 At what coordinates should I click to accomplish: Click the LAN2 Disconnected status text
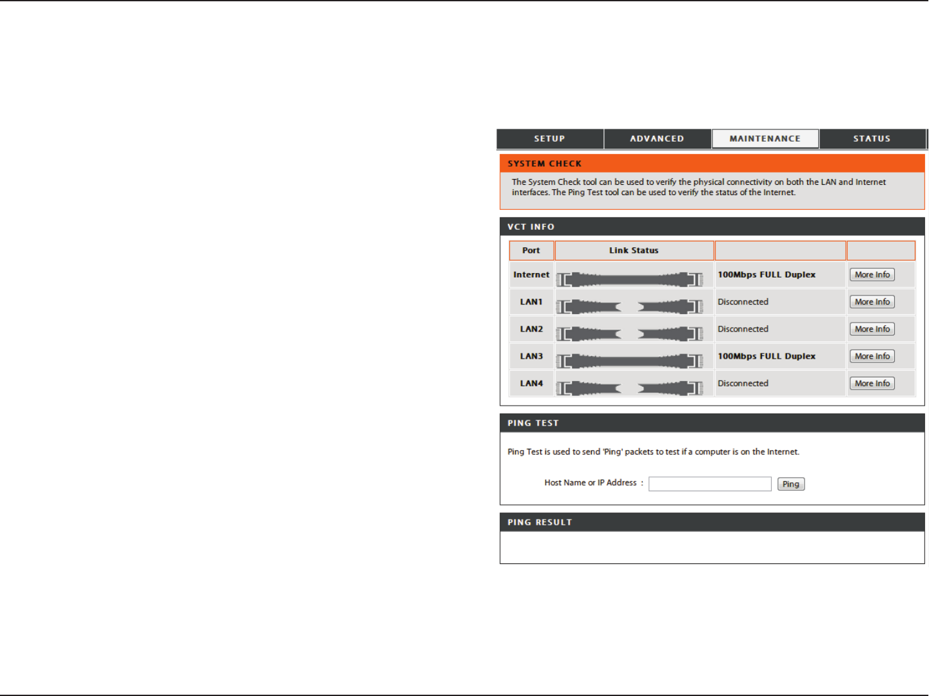[x=743, y=329]
